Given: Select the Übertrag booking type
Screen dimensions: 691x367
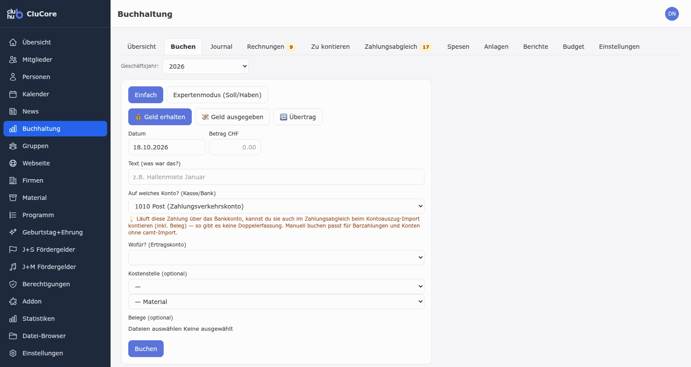Looking at the screenshot, I should [298, 117].
